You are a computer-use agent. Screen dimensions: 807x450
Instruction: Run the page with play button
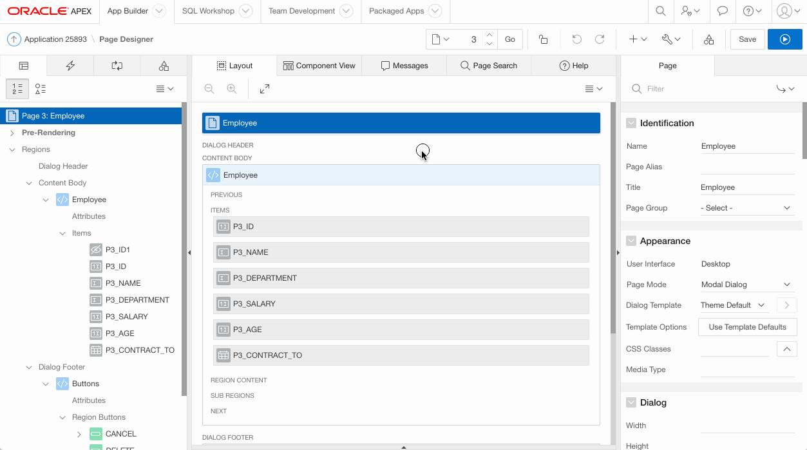[784, 39]
